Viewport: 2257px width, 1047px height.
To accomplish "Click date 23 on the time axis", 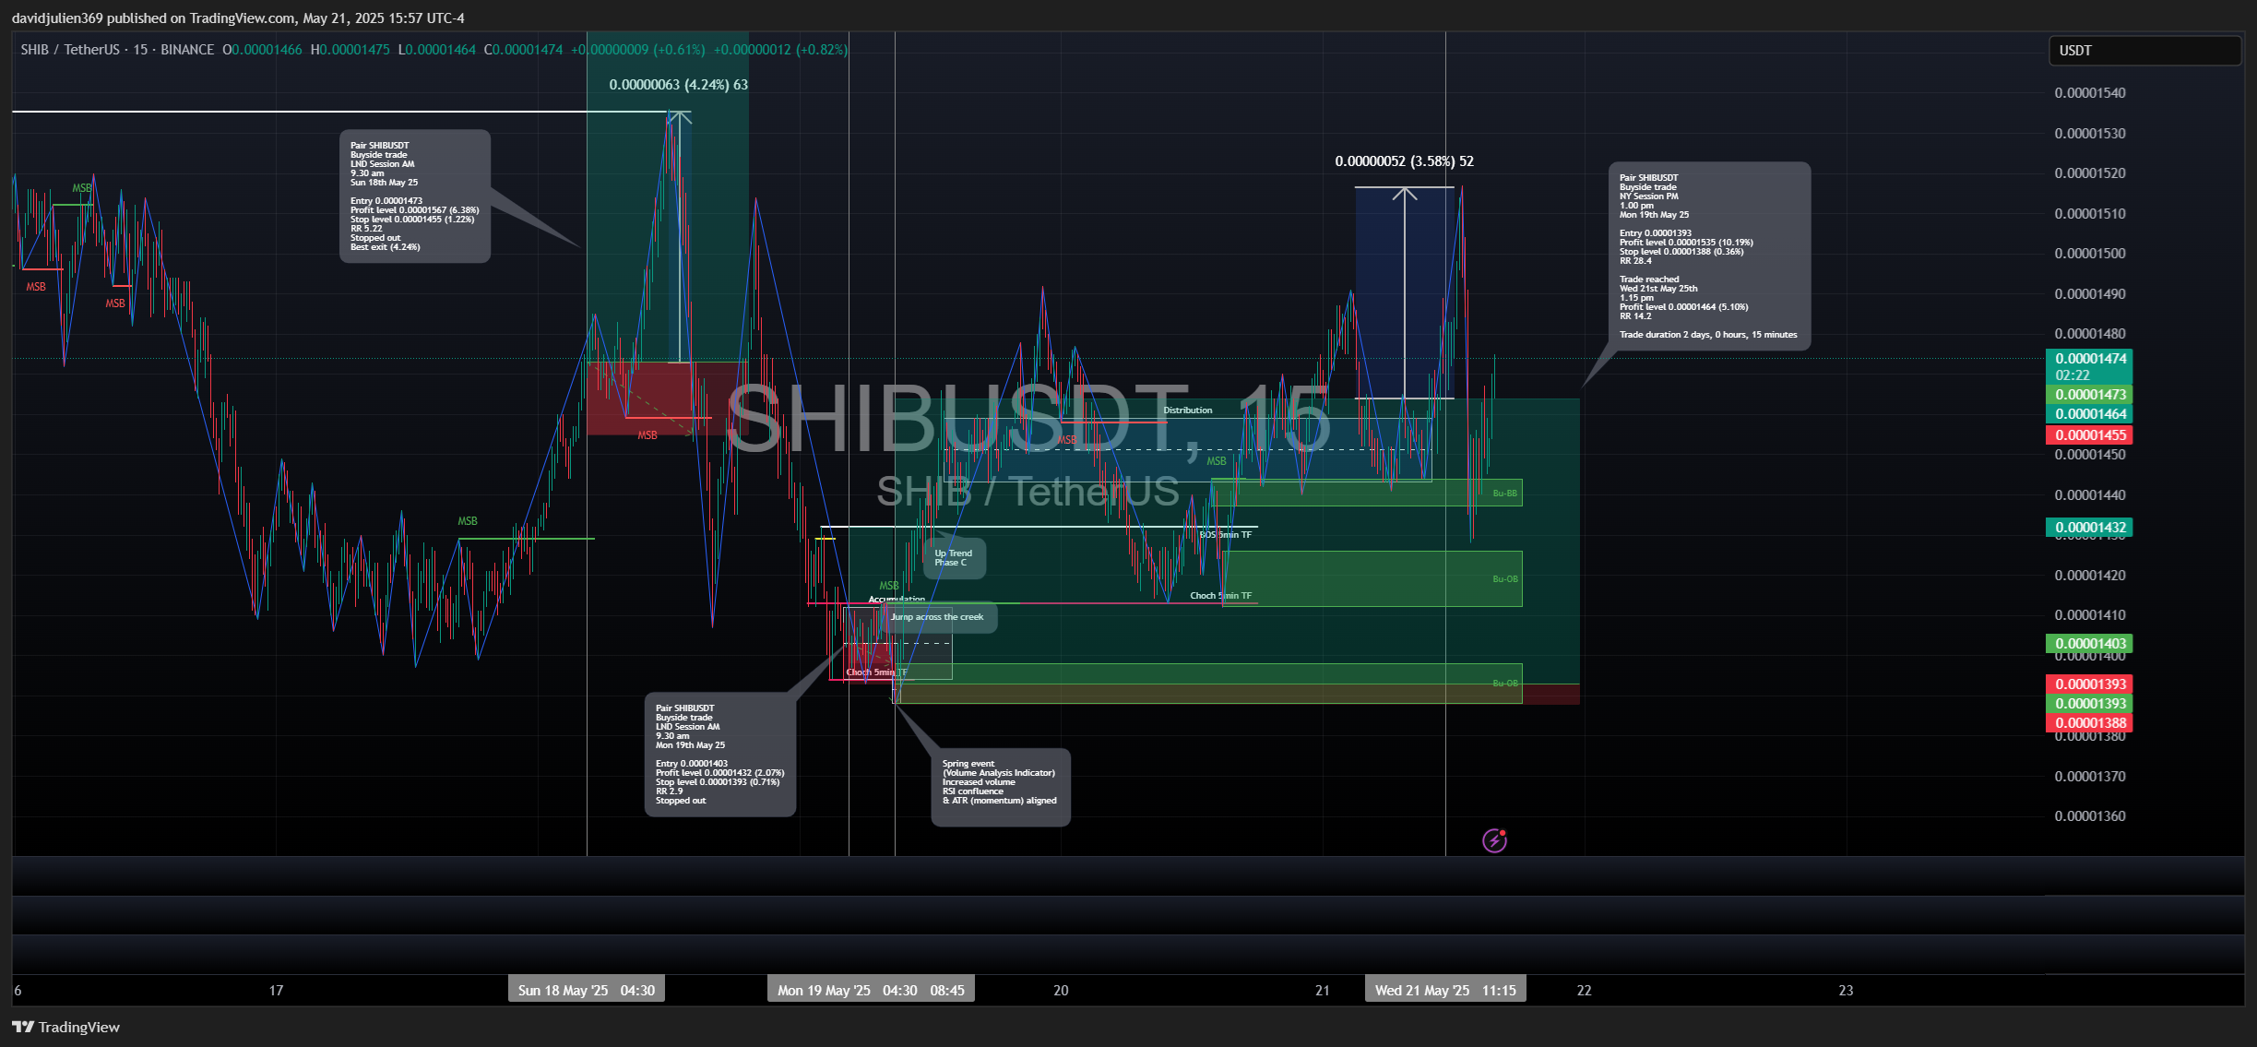I will tap(1846, 990).
